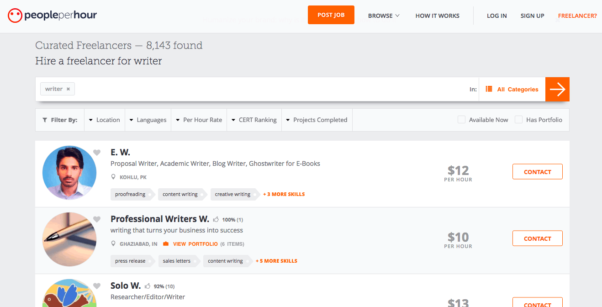
Task: Enable the Available Now checkbox
Action: pyautogui.click(x=461, y=120)
